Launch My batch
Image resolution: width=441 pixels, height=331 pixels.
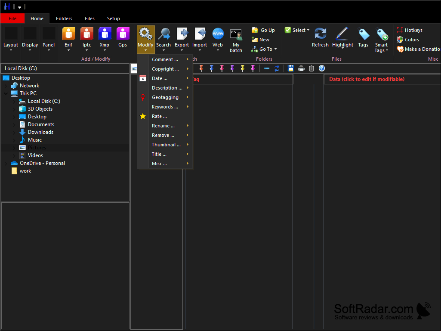pos(236,40)
